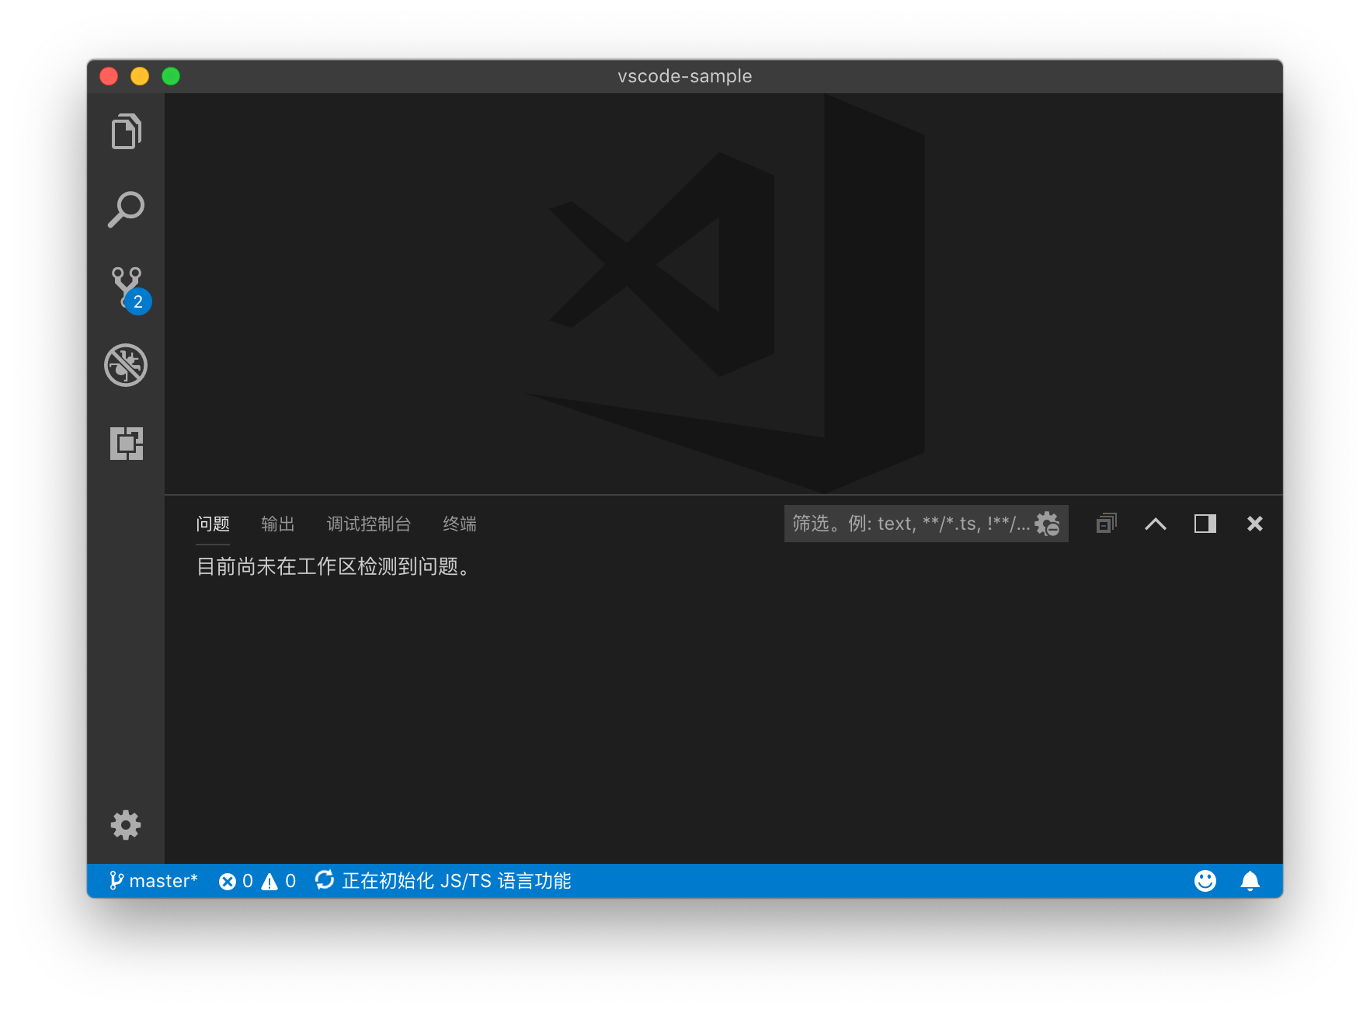Click errors and warnings count in status bar
This screenshot has width=1370, height=1013.
tap(257, 881)
